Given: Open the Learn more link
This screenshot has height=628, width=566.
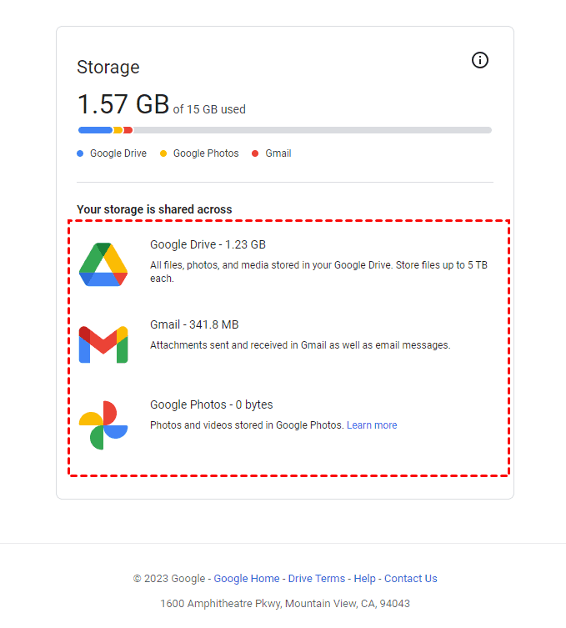Looking at the screenshot, I should (372, 425).
